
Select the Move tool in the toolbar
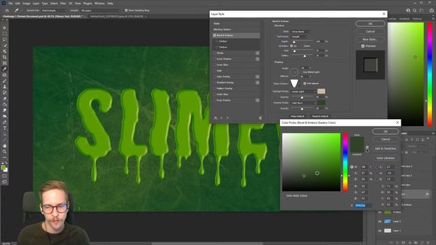(x=5, y=28)
